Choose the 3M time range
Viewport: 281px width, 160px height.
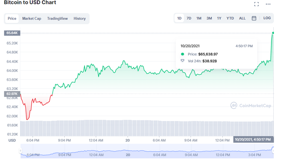click(x=209, y=18)
